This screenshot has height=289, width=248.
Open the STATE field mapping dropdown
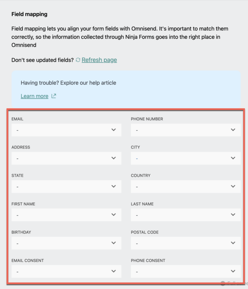click(66, 186)
